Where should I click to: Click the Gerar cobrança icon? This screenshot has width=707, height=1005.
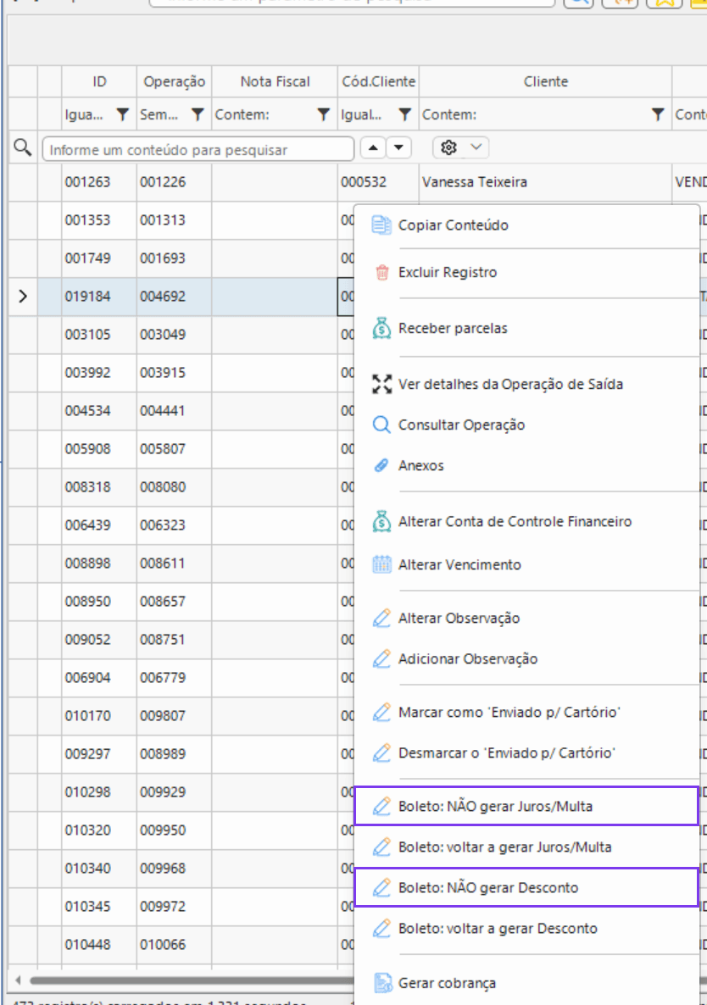point(382,983)
